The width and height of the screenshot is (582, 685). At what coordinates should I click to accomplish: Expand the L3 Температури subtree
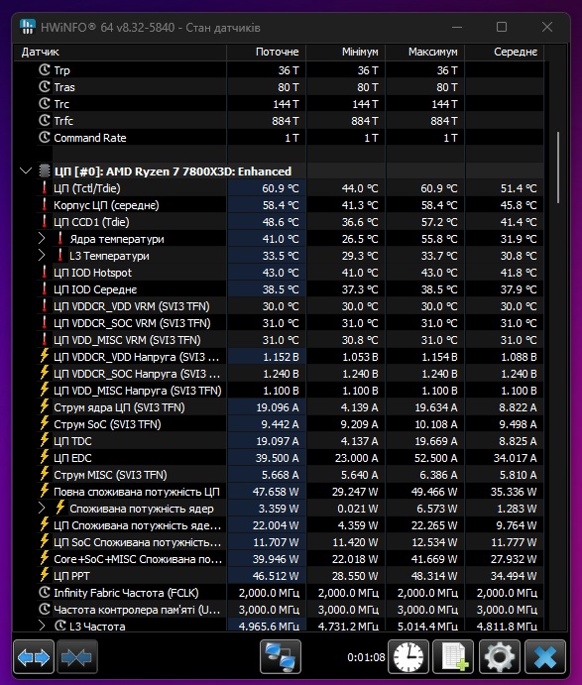[x=42, y=255]
